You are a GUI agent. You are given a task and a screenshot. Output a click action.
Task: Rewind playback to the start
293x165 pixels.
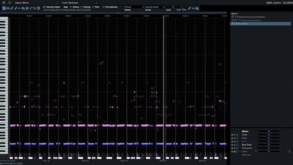coord(4,3)
